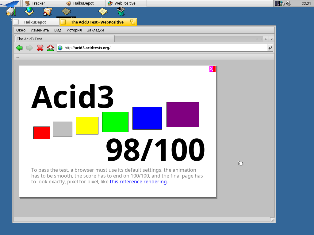The image size is (314, 235).
Task: Open the yellow book Welcome desktop icon
Action: click(x=103, y=12)
